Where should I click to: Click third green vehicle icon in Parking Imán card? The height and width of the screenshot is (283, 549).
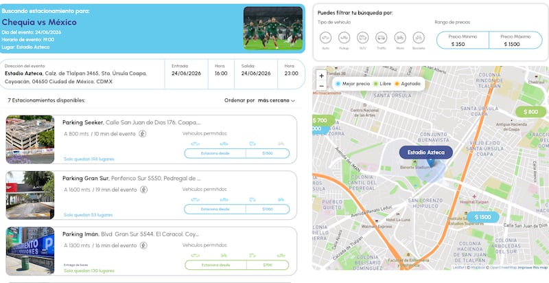click(x=253, y=256)
